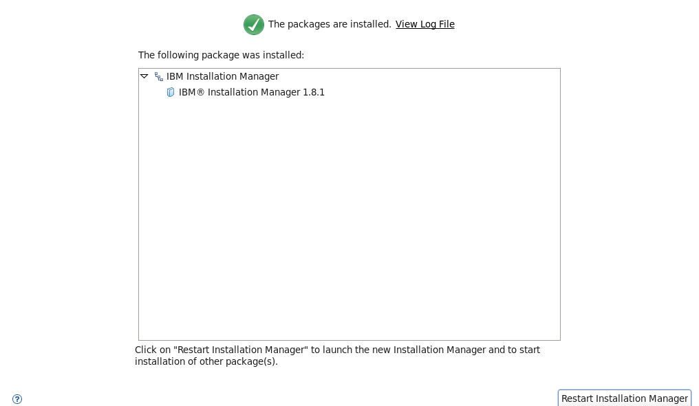699x406 pixels.
Task: Click the "Restart" word on the bottom button
Action: pos(577,398)
